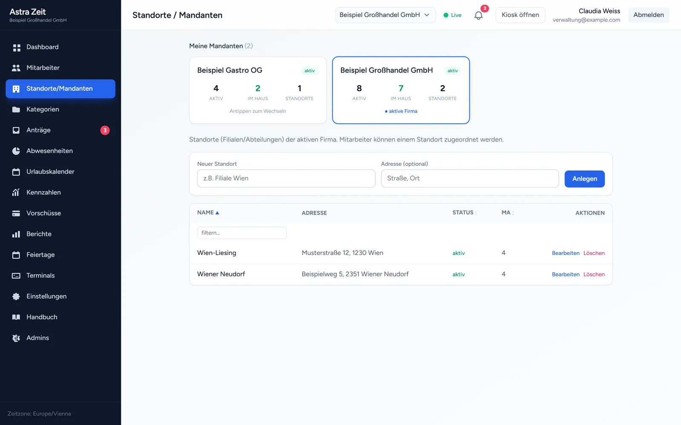Image resolution: width=681 pixels, height=425 pixels.
Task: Sort the table by MA column
Action: coord(508,212)
